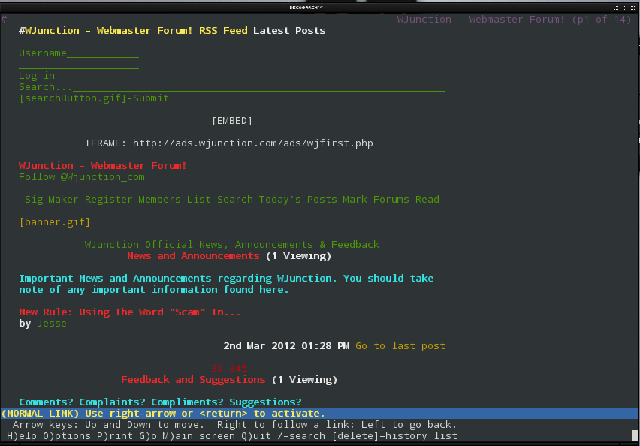640x446 pixels.
Task: View user Jesse's profile link
Action: coord(51,324)
